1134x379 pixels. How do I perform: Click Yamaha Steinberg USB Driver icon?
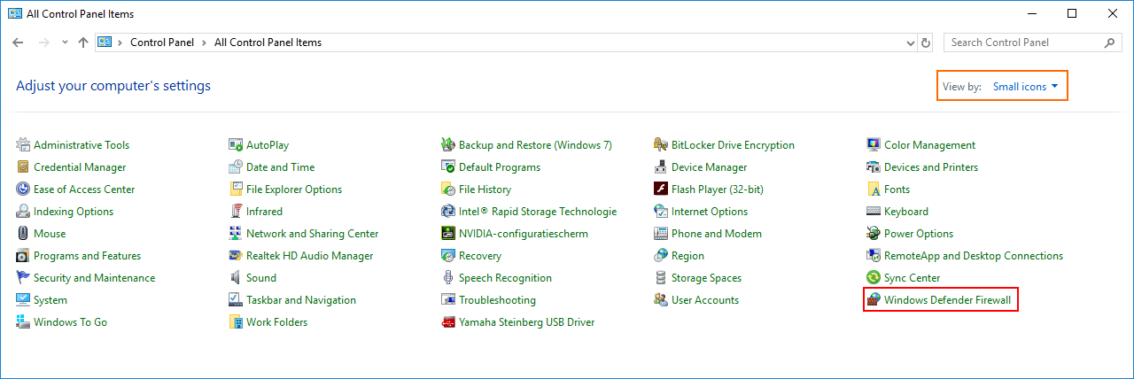448,322
